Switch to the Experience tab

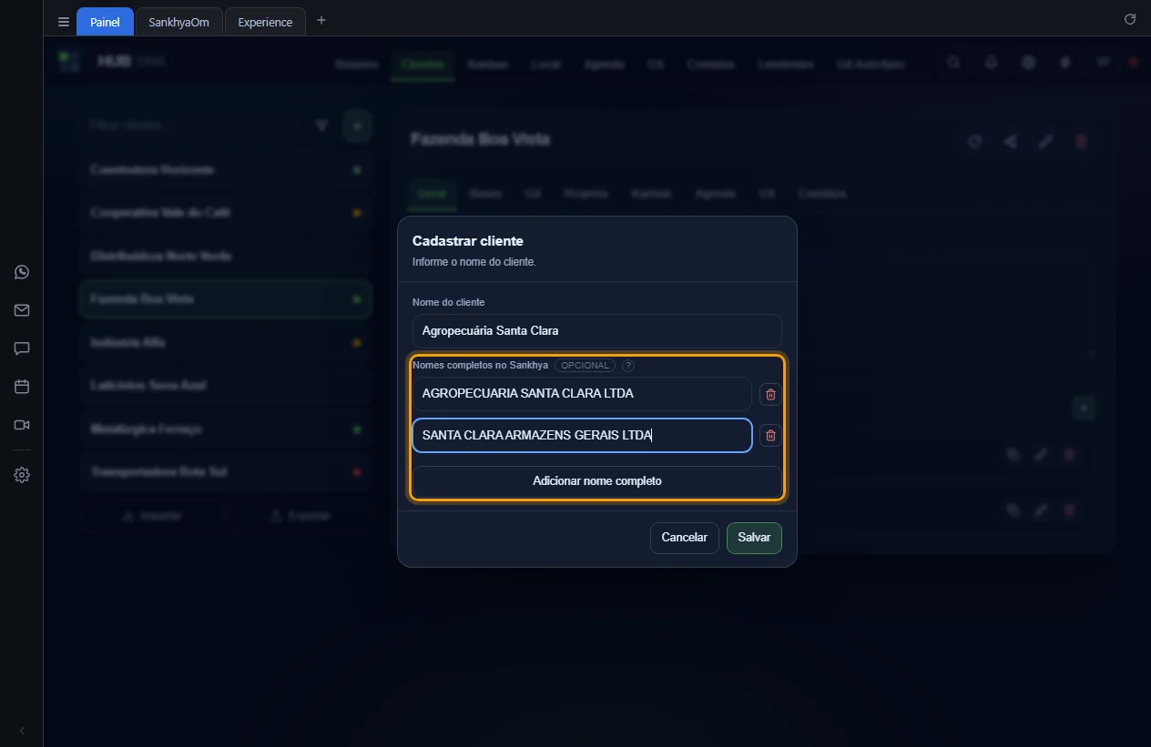click(265, 22)
